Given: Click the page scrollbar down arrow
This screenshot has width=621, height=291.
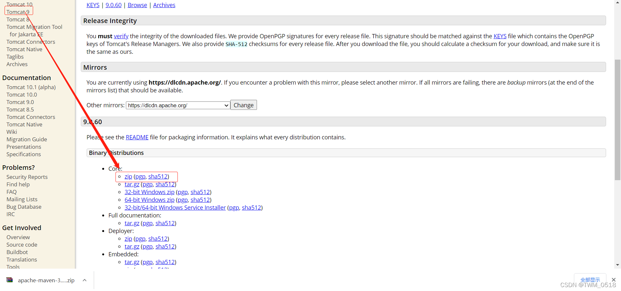Looking at the screenshot, I should coord(617,265).
